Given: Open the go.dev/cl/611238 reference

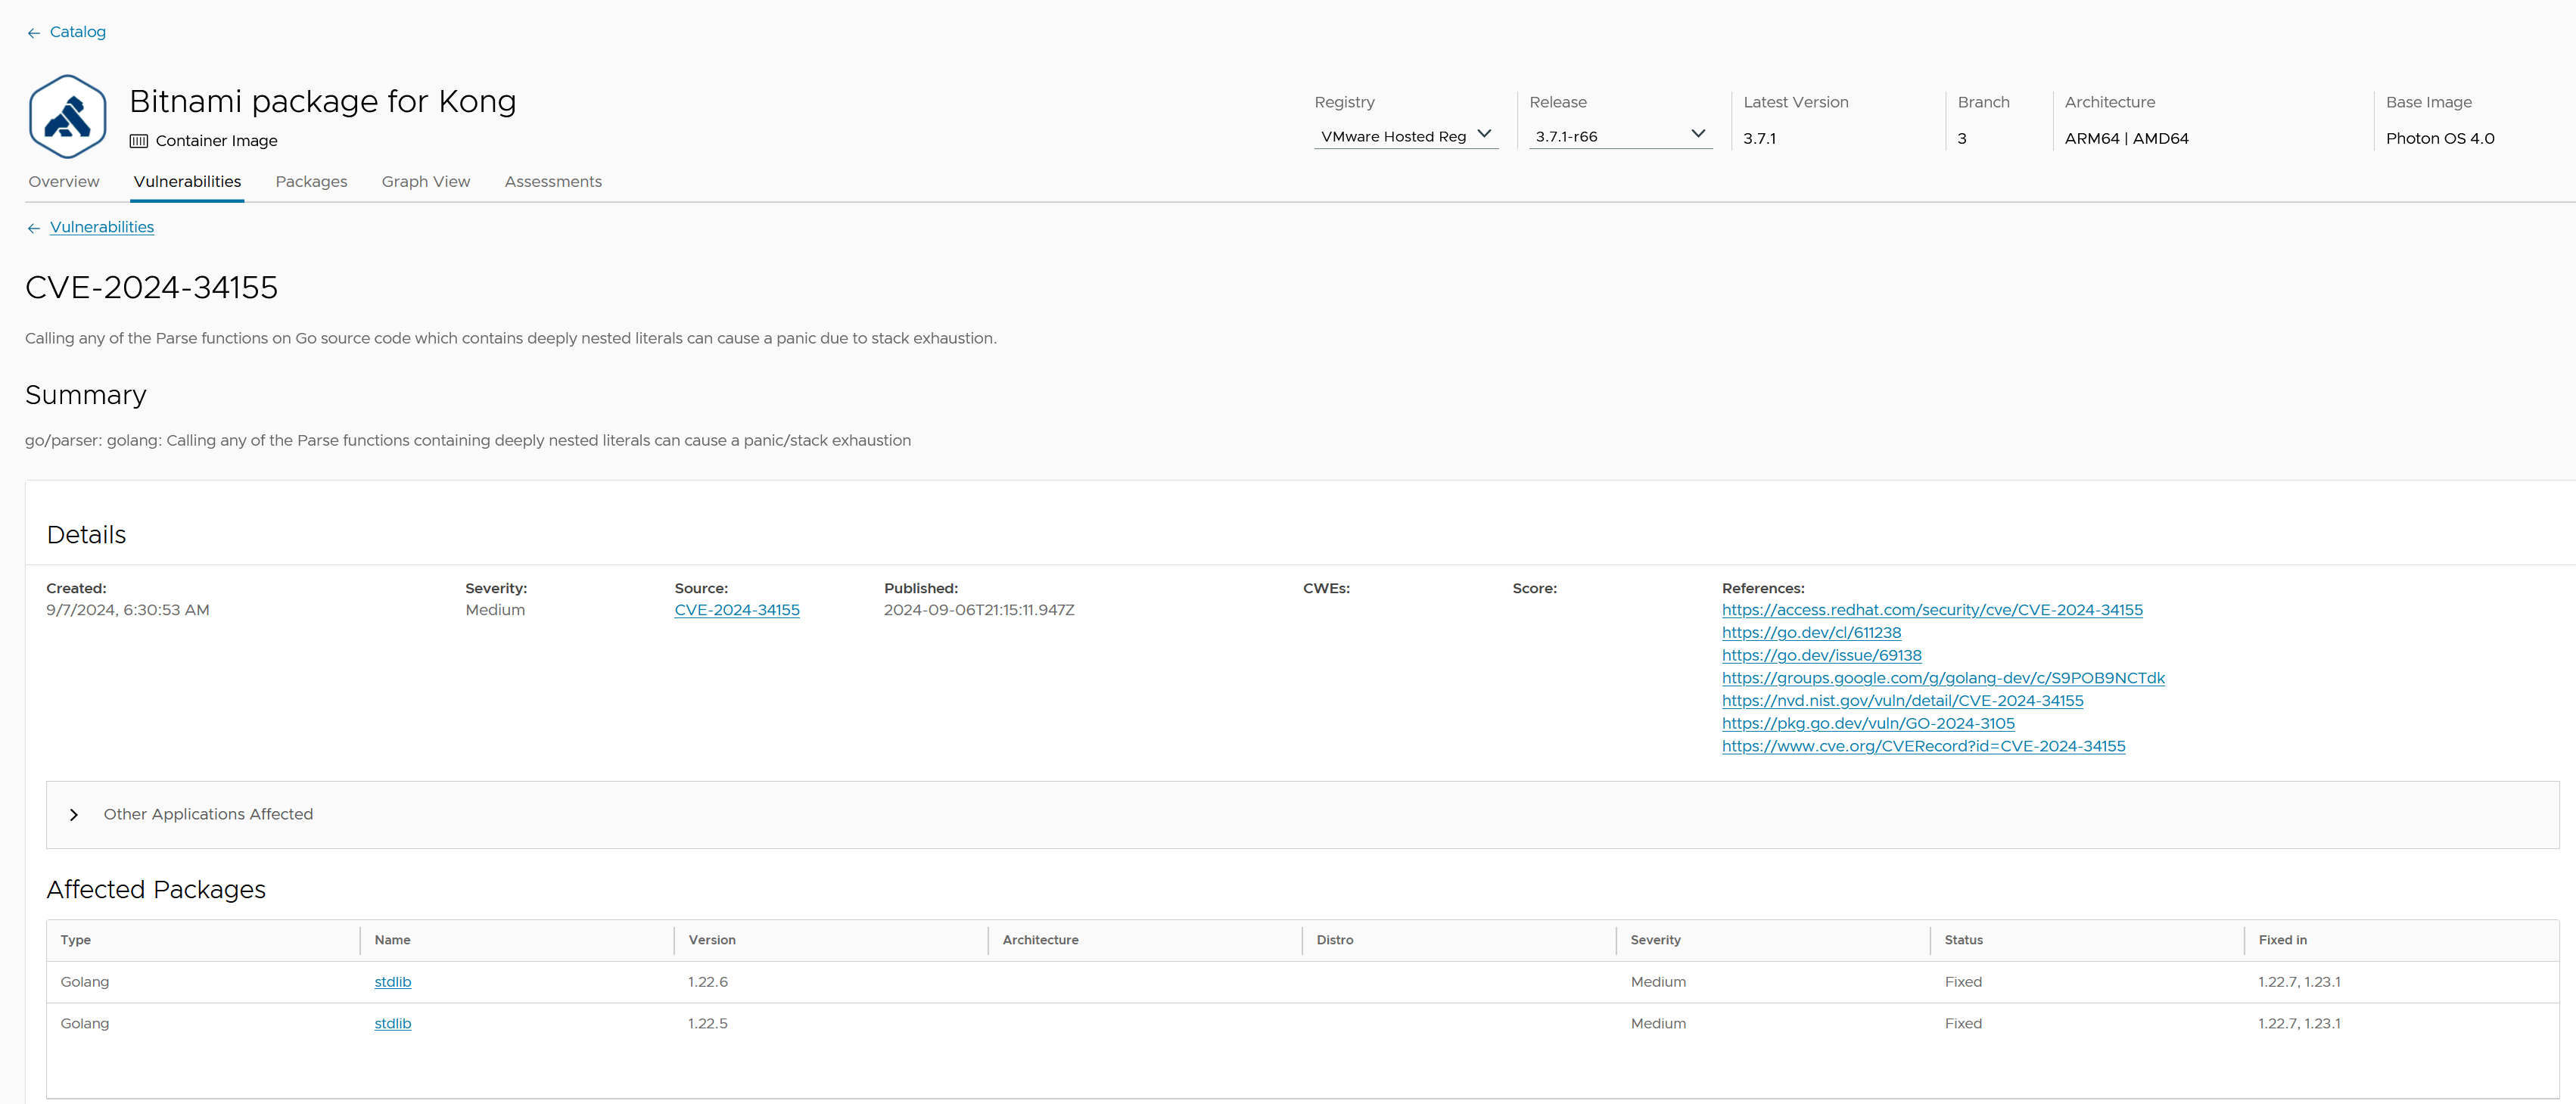Looking at the screenshot, I should (x=1811, y=633).
